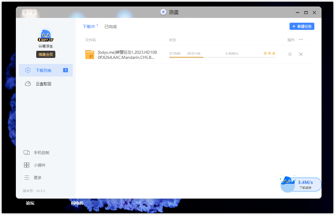Viewport: 335px width, 215px height.
Task: Open the 闪电传 desktop shortcut
Action: click(77, 203)
